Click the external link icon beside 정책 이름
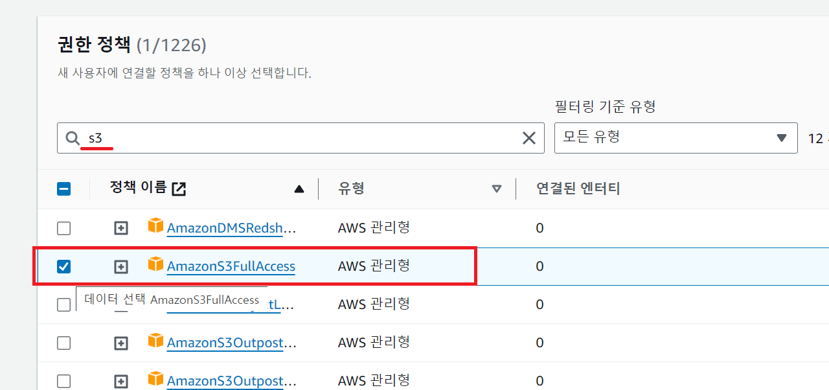The height and width of the screenshot is (390, 829). coord(179,189)
